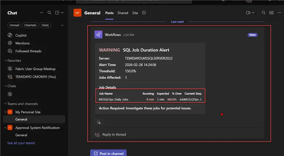The width and height of the screenshot is (284, 156).
Task: Click the Workflows app icon
Action: 98,35
